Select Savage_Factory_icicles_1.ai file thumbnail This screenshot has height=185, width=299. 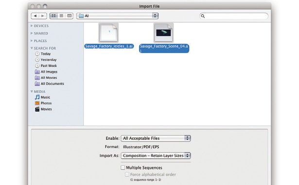108,33
